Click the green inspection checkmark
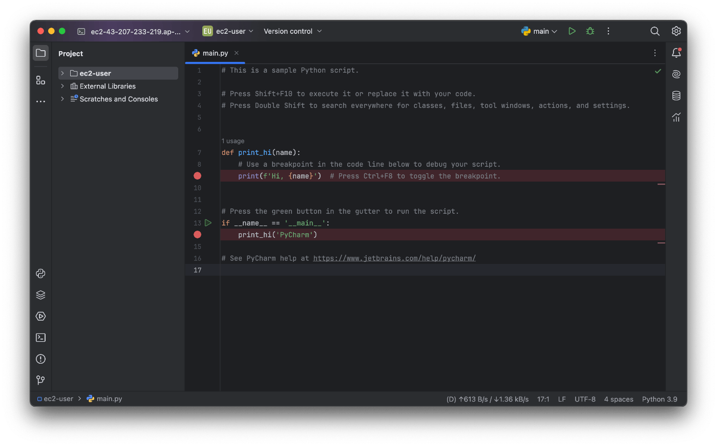The height and width of the screenshot is (446, 717). pyautogui.click(x=658, y=71)
